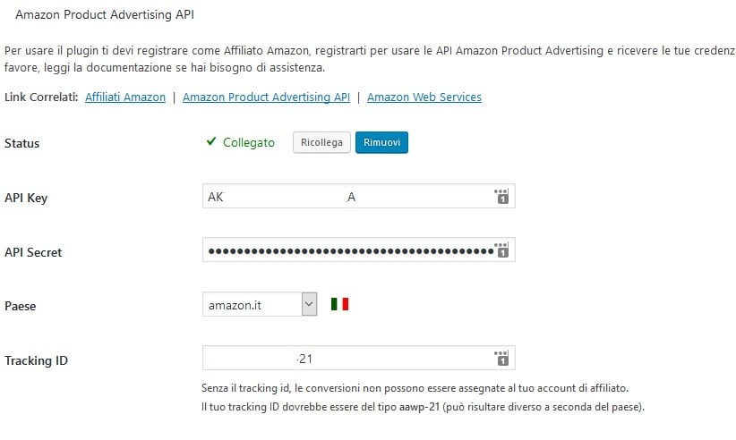
Task: Click the Collegato status text
Action: pyautogui.click(x=249, y=142)
